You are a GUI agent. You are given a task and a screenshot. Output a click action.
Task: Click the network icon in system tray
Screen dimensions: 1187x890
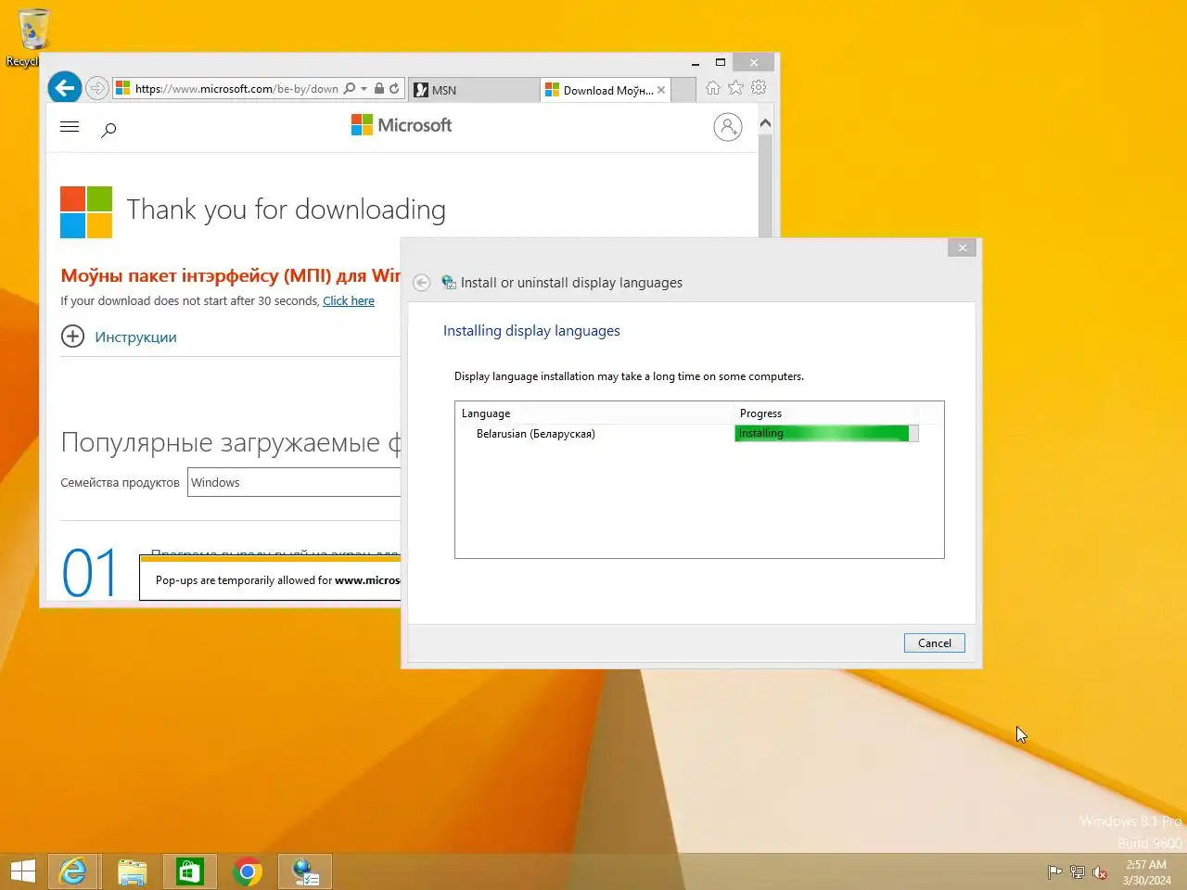click(x=1077, y=872)
